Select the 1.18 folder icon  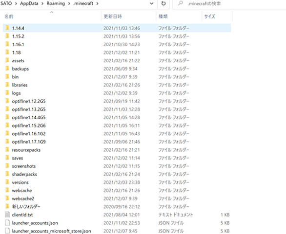tap(7, 52)
